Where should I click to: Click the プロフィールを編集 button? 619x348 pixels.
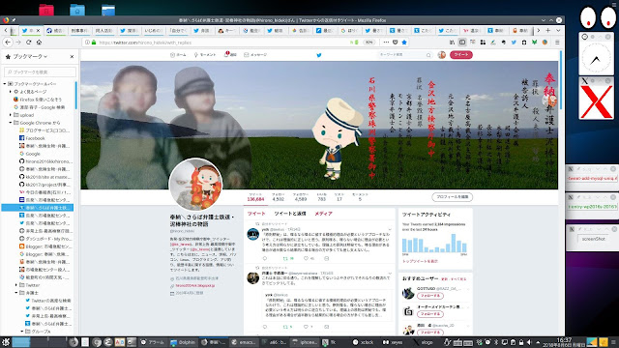tap(452, 196)
